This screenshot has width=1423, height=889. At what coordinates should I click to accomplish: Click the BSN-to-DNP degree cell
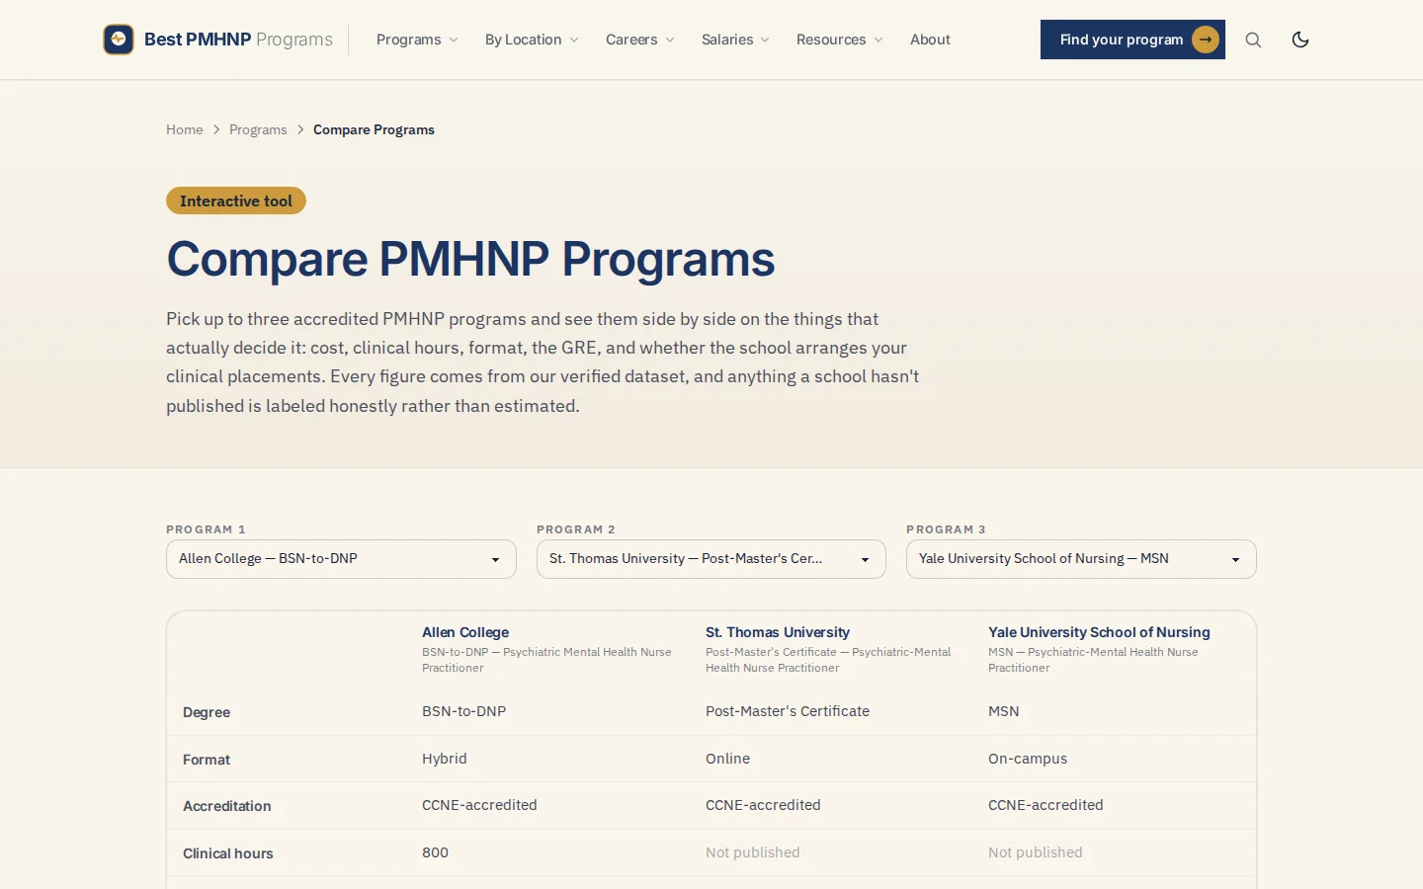[463, 711]
